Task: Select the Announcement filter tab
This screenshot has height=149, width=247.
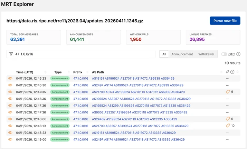Action: tap(182, 54)
